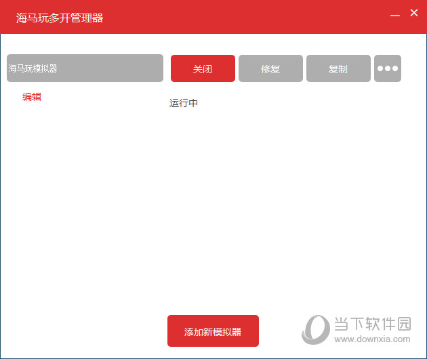Click the 运行中 status text
The height and width of the screenshot is (359, 427).
tap(184, 103)
